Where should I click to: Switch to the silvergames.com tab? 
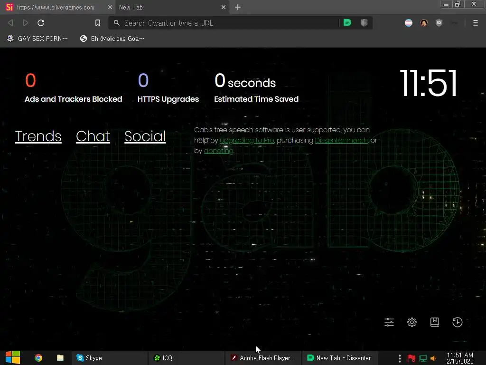[x=56, y=7]
